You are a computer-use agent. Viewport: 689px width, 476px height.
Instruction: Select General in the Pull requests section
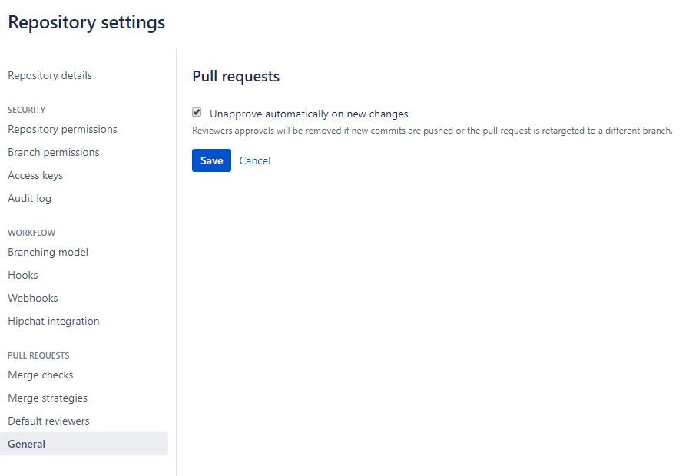pos(26,444)
